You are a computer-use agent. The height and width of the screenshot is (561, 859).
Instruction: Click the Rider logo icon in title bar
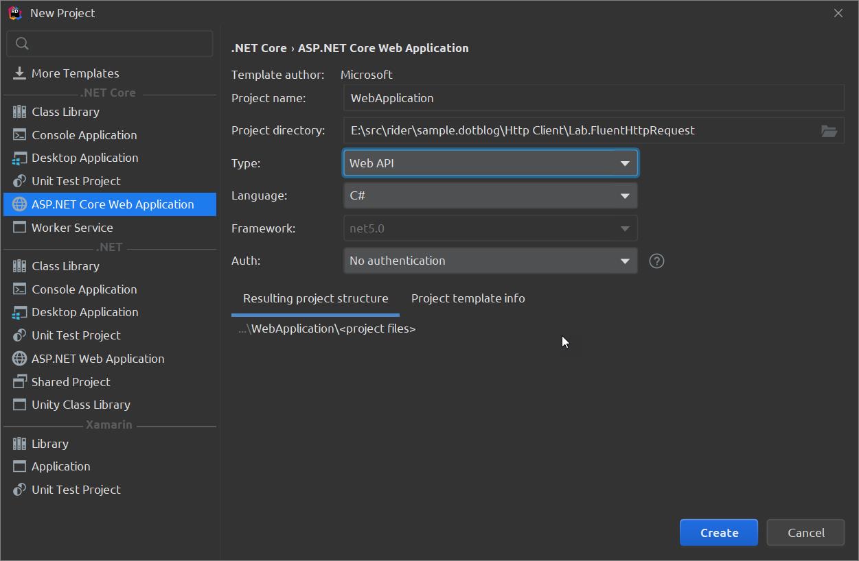[15, 13]
